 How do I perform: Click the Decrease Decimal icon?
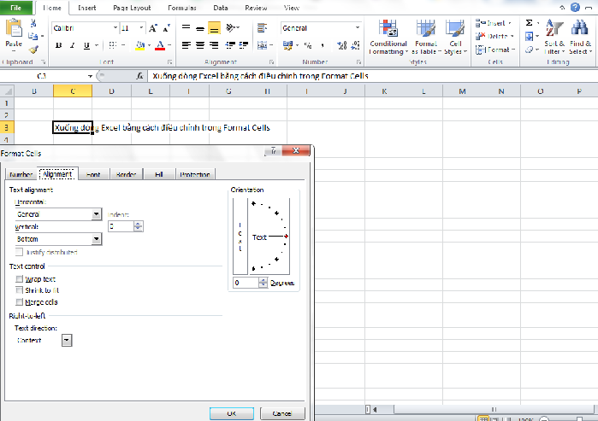coord(355,45)
